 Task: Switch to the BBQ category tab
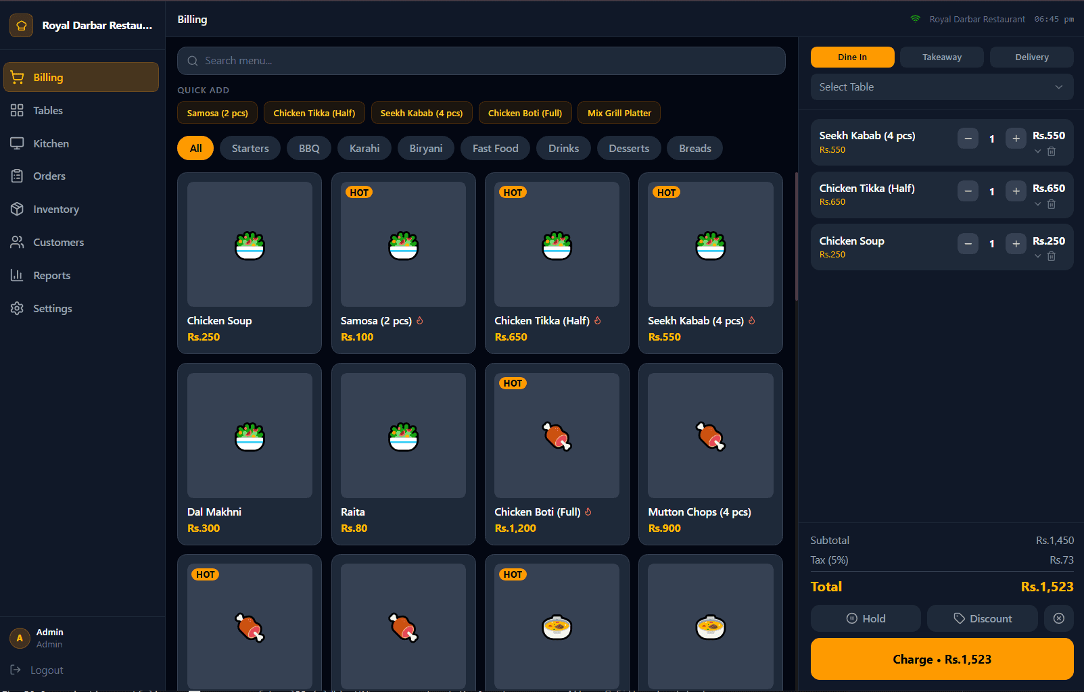tap(308, 148)
